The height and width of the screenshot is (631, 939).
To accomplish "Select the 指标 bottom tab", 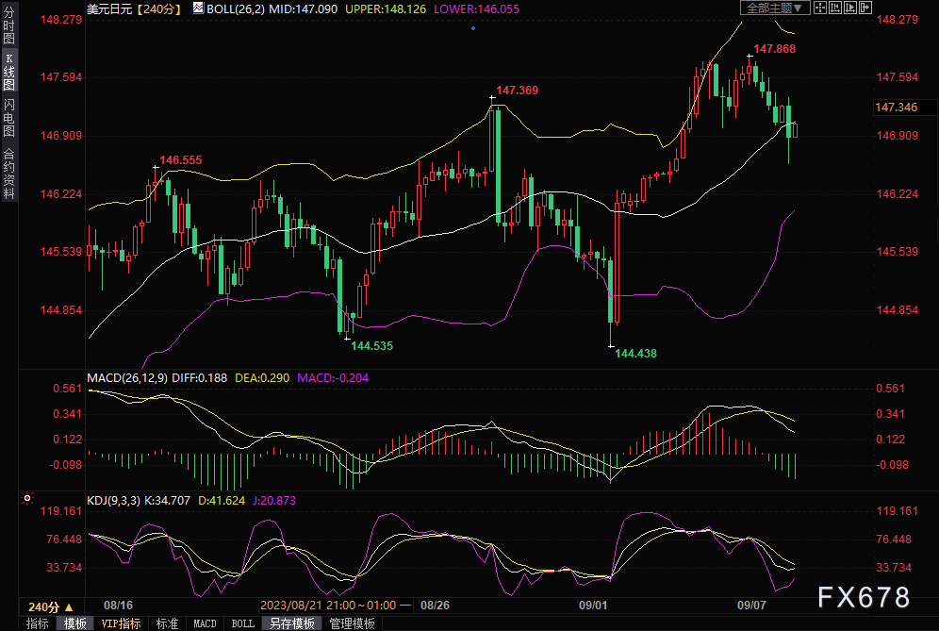I will tap(37, 623).
